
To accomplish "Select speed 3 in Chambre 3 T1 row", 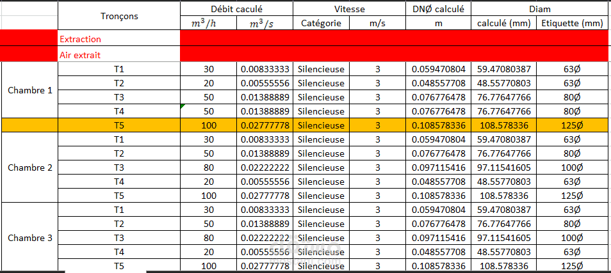I will (377, 210).
